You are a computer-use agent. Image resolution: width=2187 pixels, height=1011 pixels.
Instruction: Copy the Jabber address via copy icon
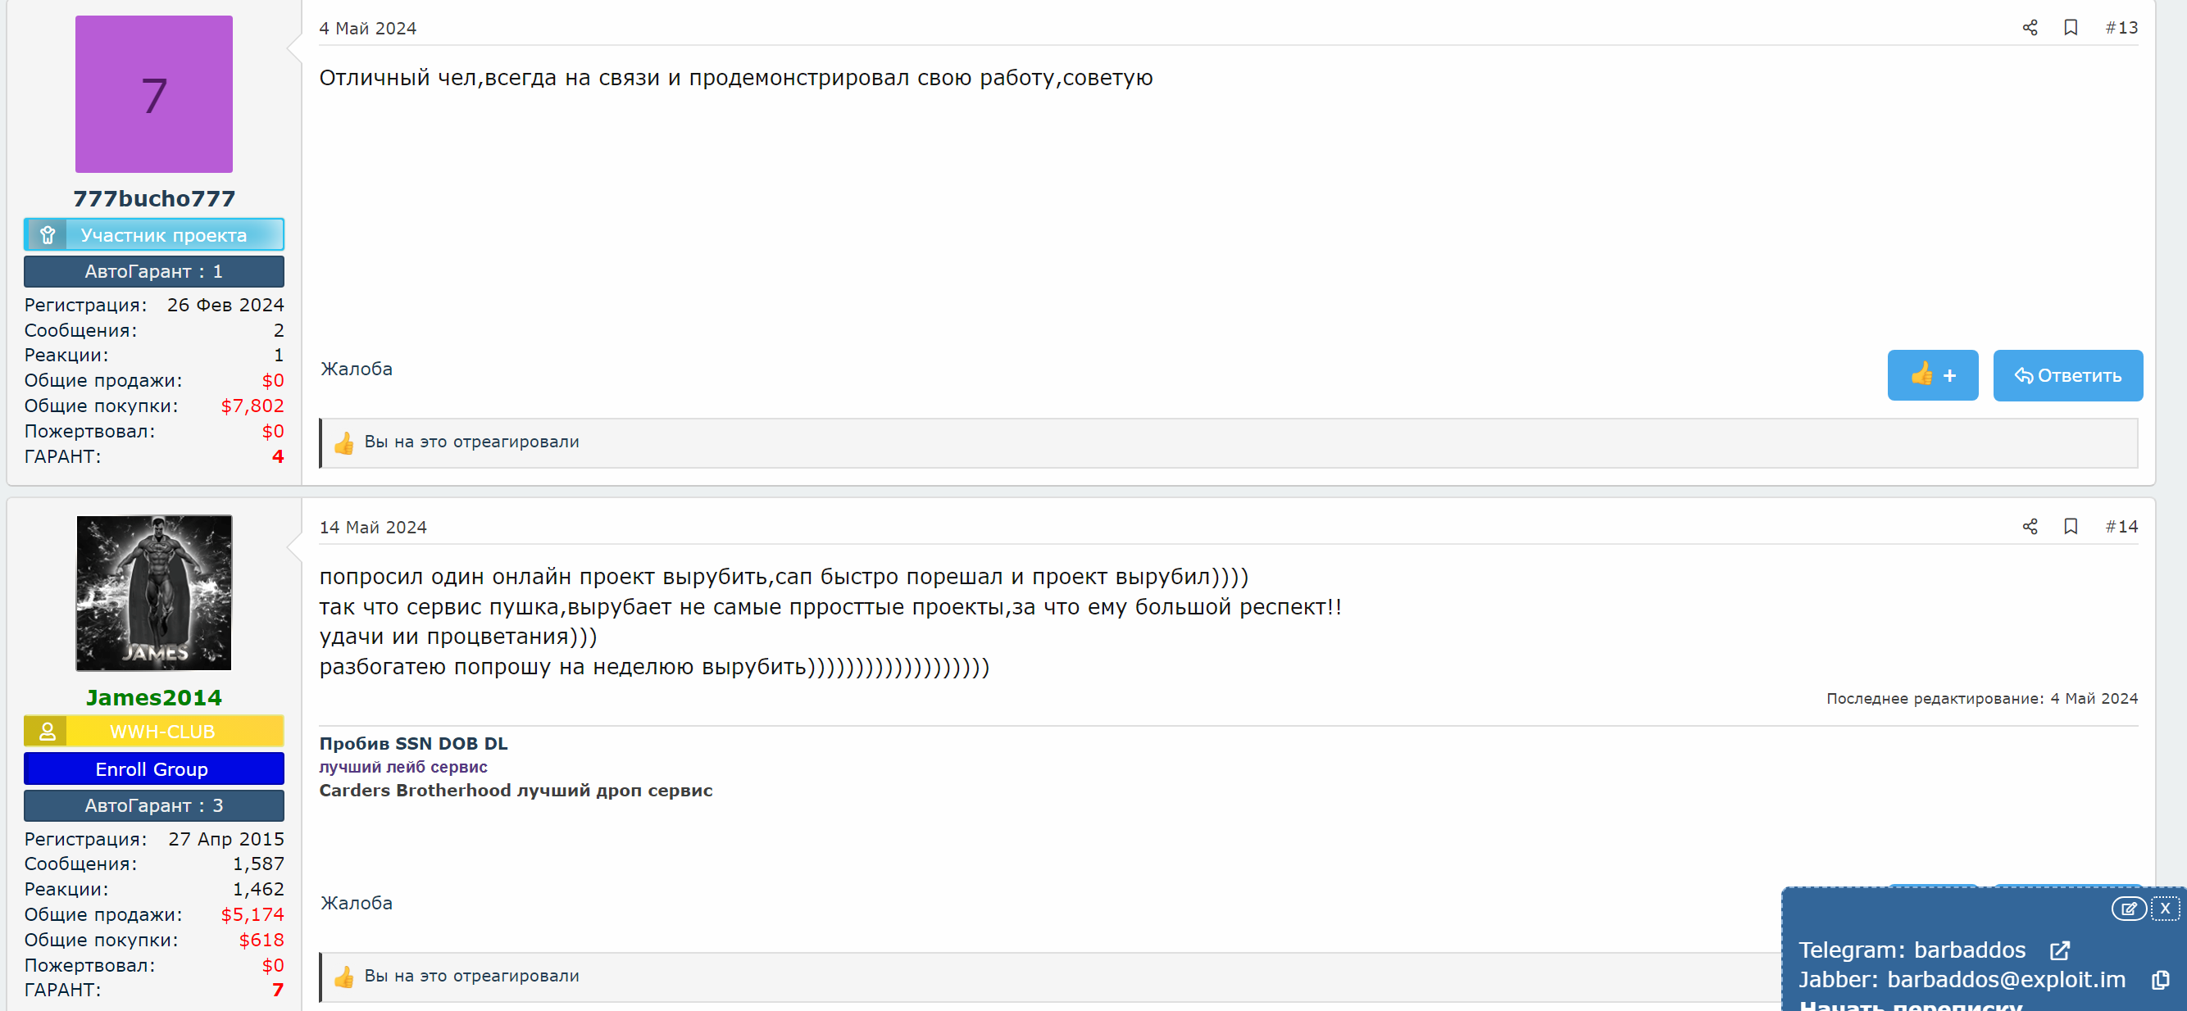click(x=2161, y=981)
